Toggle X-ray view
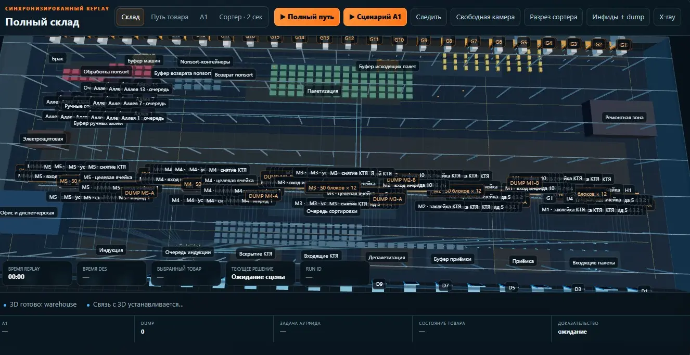The width and height of the screenshot is (690, 355). (x=667, y=17)
